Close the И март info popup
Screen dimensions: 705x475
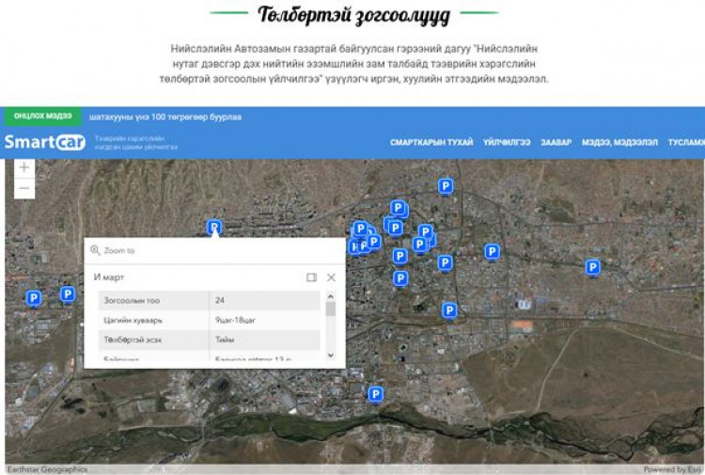(x=331, y=277)
